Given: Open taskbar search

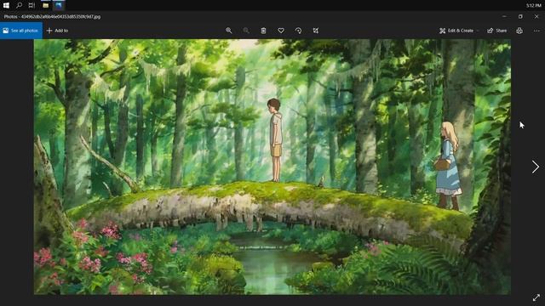Looking at the screenshot, I should click(19, 5).
